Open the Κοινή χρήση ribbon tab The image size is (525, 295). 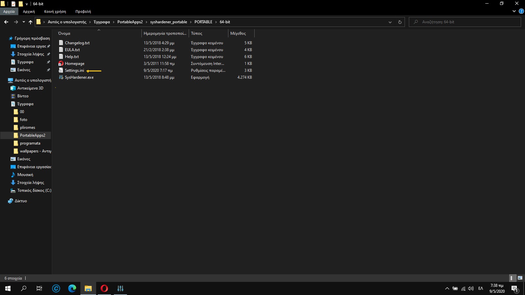click(x=55, y=11)
